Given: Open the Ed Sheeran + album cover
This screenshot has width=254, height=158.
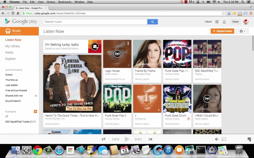Looking at the screenshot, I should (x=147, y=99).
